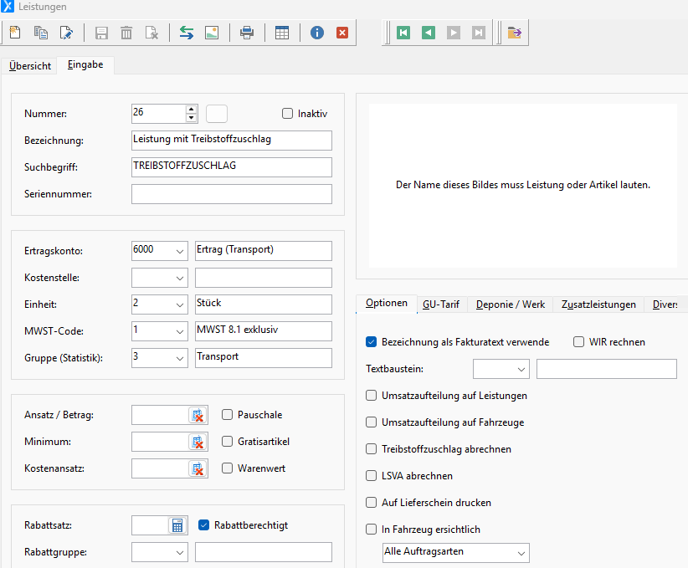Screen dimensions: 688x568
Task: Click into the Bezeichnung text field
Action: (x=232, y=140)
